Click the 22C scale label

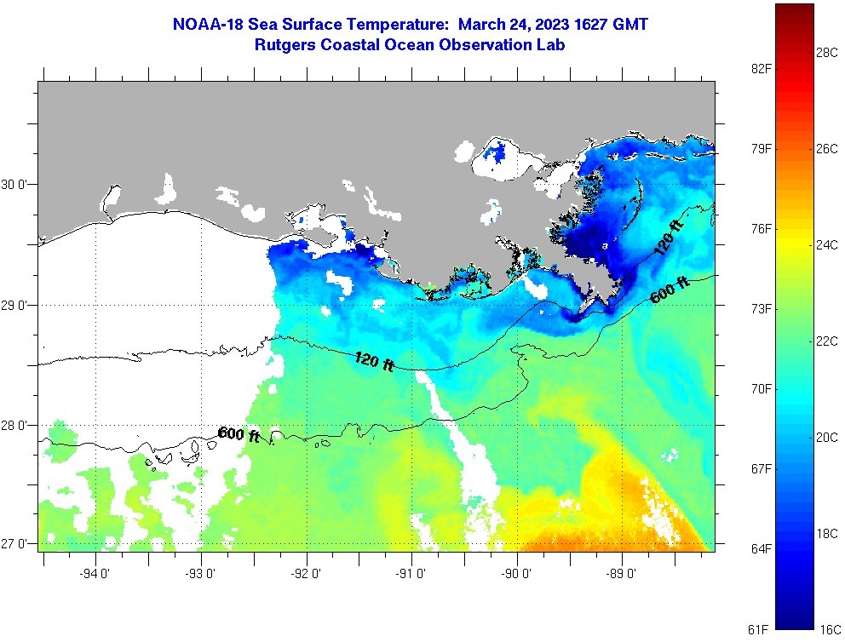tap(826, 341)
